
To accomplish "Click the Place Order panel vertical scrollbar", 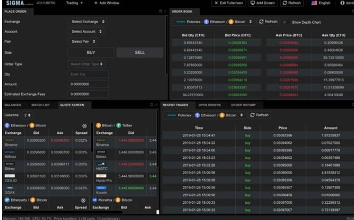I will pyautogui.click(x=167, y=45).
